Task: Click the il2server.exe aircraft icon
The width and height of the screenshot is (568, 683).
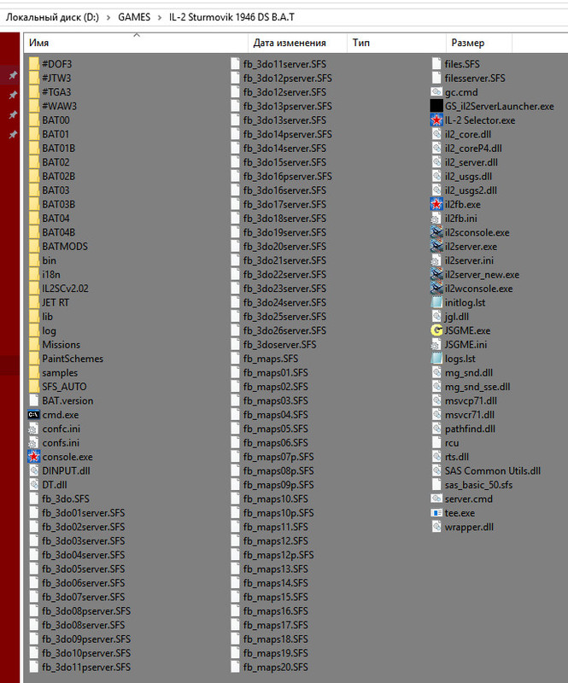Action: coord(436,247)
